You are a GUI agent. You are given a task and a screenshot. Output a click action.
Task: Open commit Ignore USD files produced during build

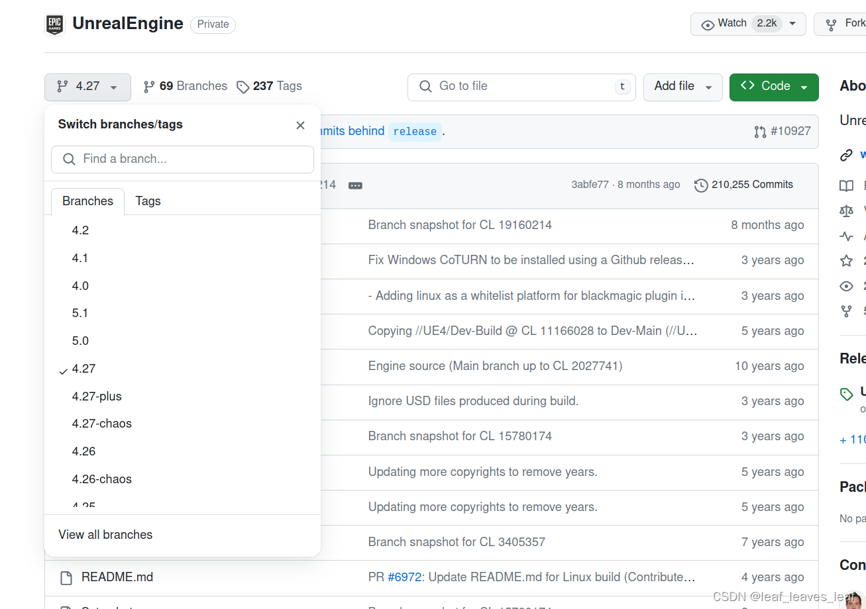pyautogui.click(x=473, y=401)
